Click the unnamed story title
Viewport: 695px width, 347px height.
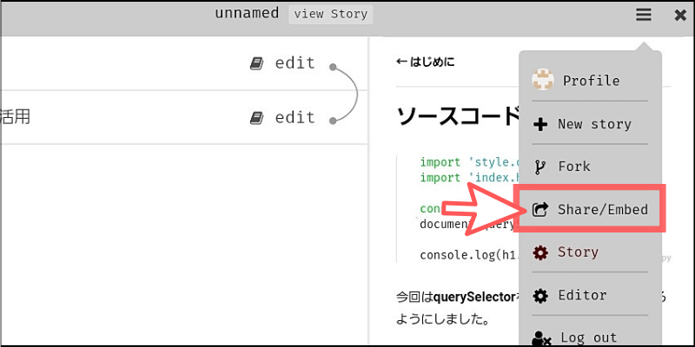coord(247,13)
